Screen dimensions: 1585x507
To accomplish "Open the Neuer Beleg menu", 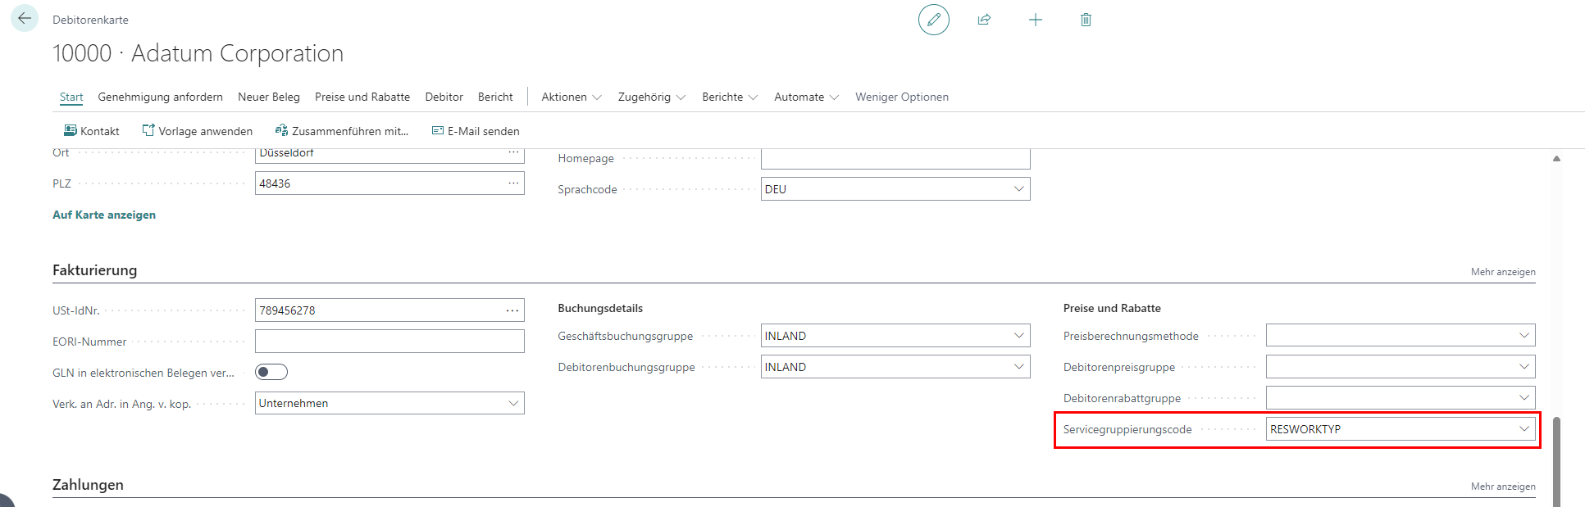I will click(x=269, y=97).
